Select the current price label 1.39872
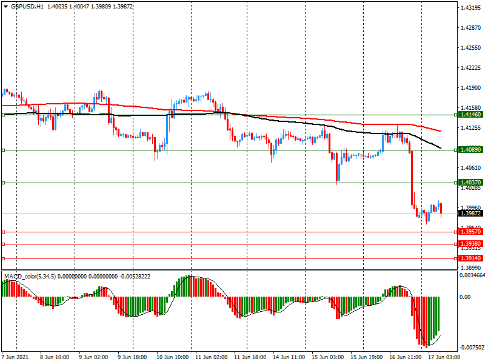Screen dimensions: 485x364 pyautogui.click(x=471, y=214)
